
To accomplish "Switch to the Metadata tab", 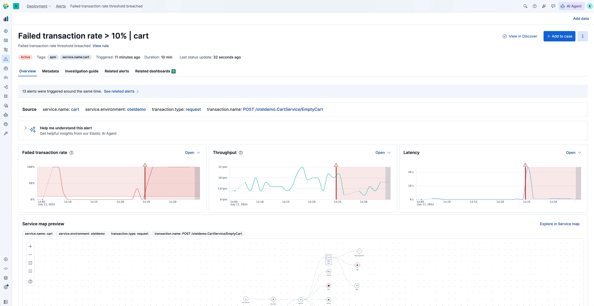I will (x=50, y=71).
